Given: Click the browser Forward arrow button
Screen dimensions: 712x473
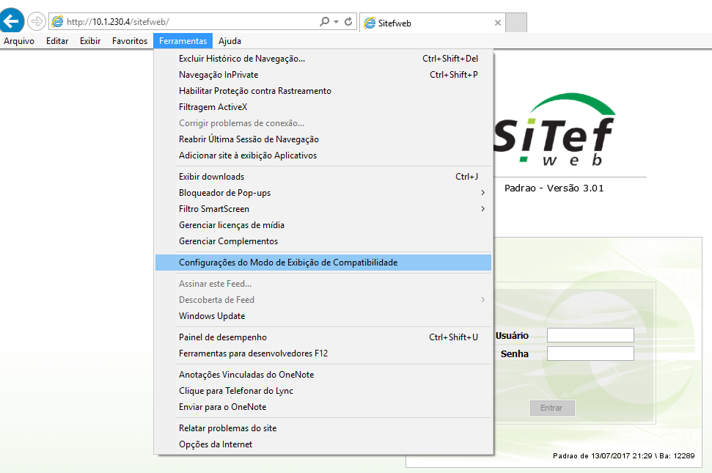Looking at the screenshot, I should point(37,21).
